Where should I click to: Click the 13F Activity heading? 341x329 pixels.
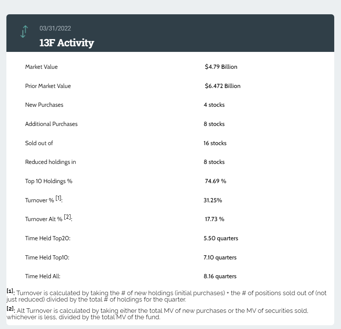click(x=67, y=42)
